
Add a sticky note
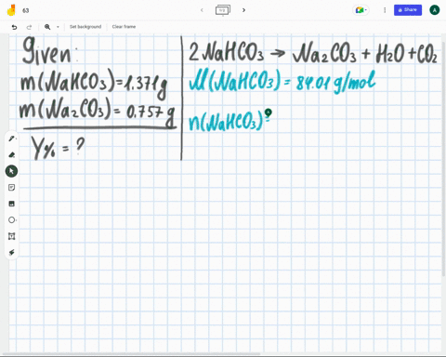click(x=12, y=188)
